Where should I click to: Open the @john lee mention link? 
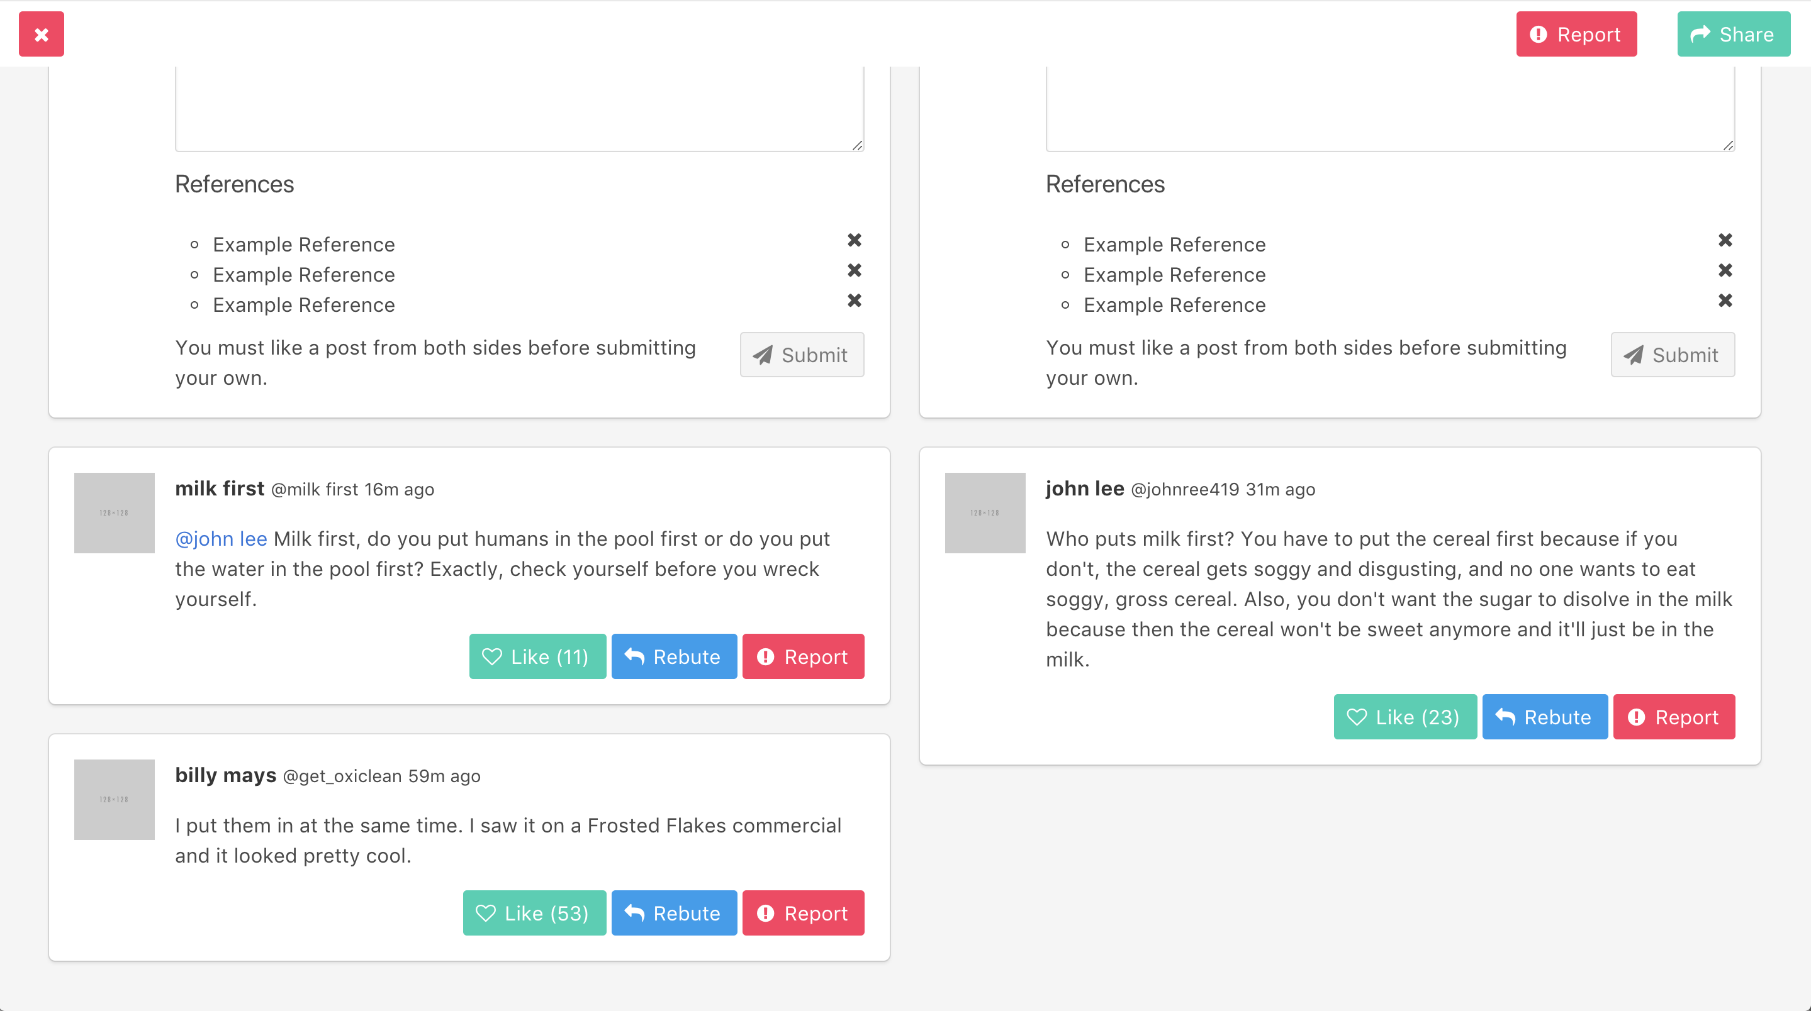pos(221,539)
